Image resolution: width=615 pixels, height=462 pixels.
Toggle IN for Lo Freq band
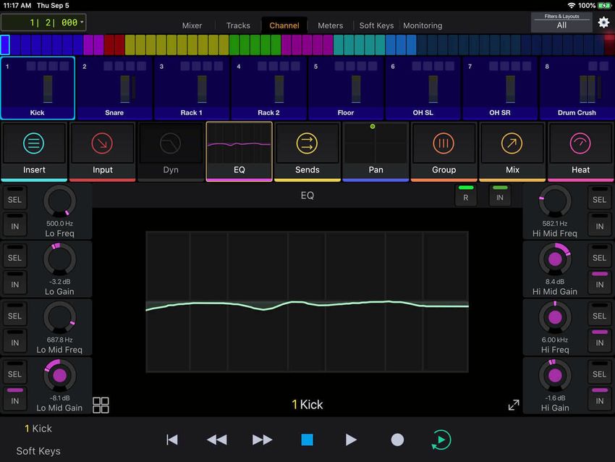pos(15,224)
